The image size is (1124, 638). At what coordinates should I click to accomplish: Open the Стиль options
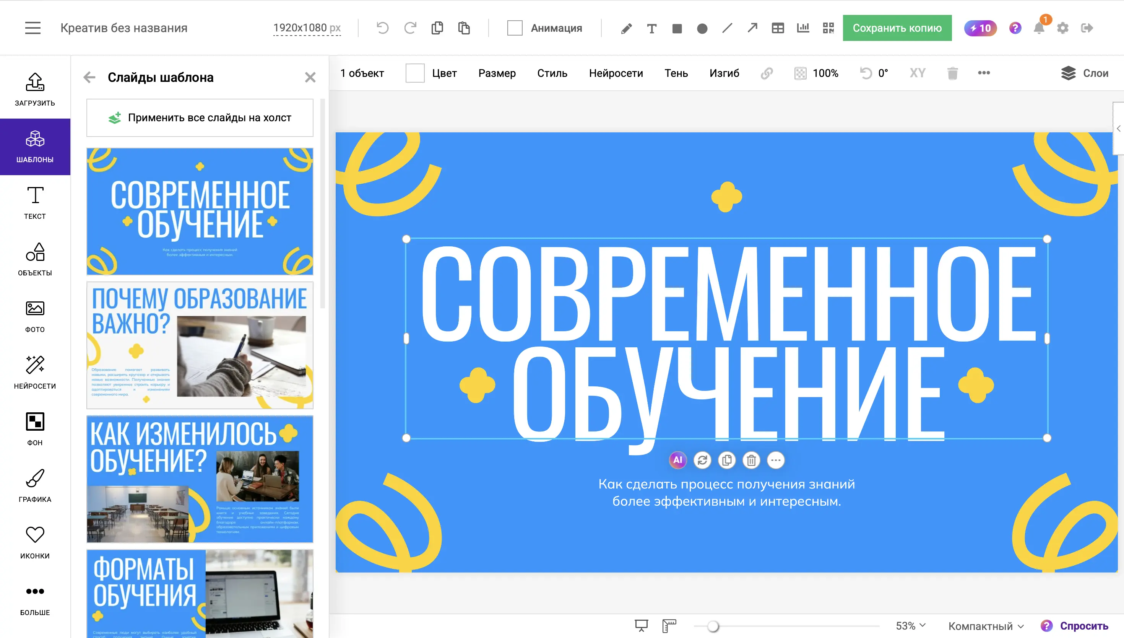pyautogui.click(x=552, y=73)
